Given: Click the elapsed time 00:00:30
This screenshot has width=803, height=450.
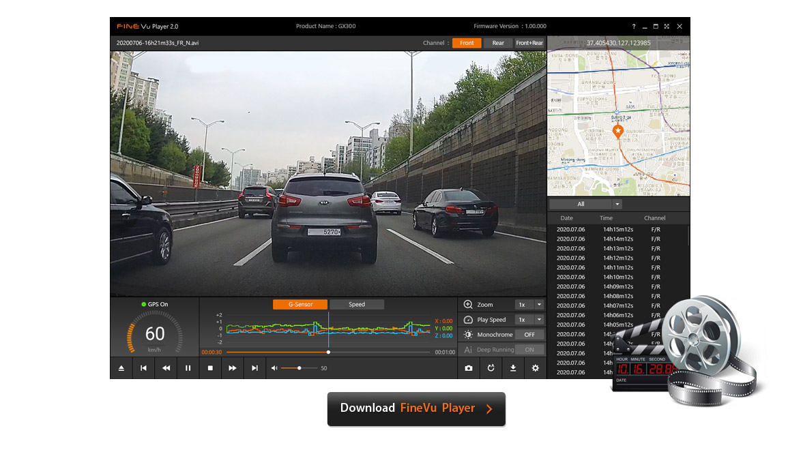Looking at the screenshot, I should (211, 352).
